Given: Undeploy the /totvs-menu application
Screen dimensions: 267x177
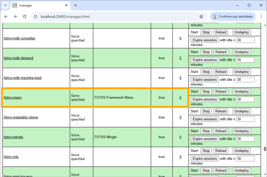Looking at the screenshot, I should click(x=242, y=92).
